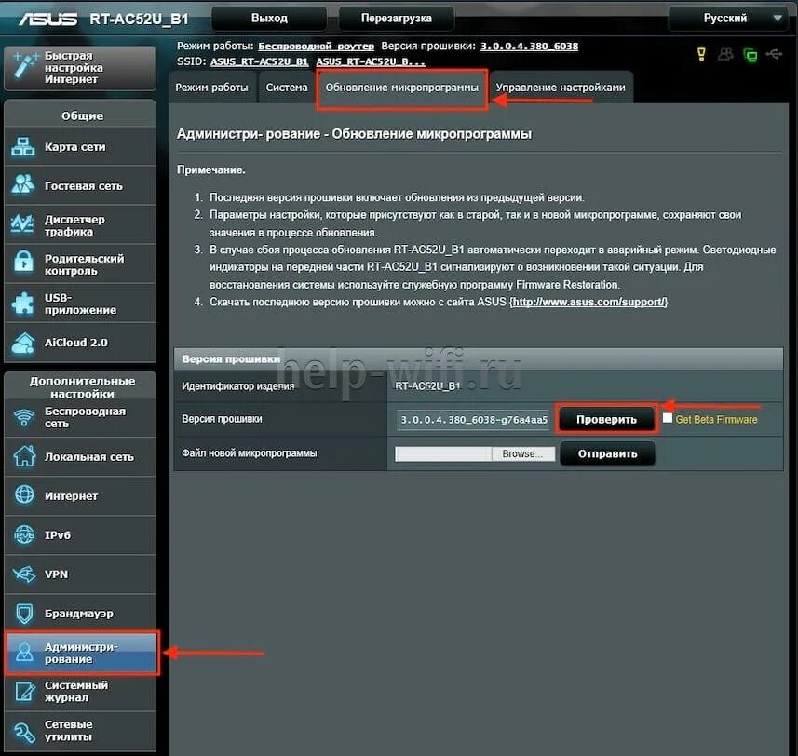This screenshot has width=798, height=756.
Task: Open Беспроводная сеть menu item
Action: pyautogui.click(x=80, y=418)
